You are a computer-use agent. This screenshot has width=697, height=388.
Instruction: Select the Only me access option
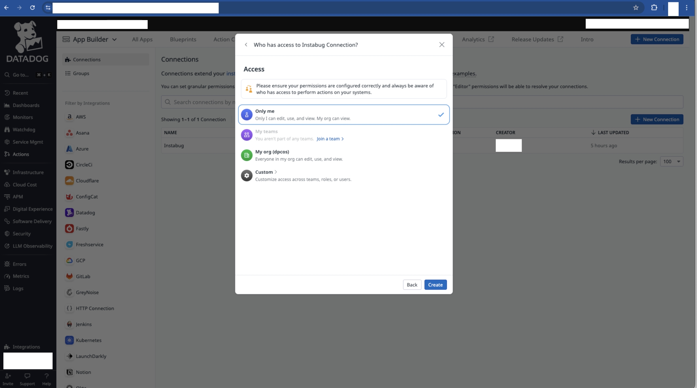tap(343, 115)
